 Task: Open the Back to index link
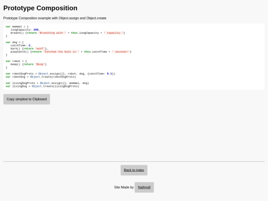(x=134, y=170)
